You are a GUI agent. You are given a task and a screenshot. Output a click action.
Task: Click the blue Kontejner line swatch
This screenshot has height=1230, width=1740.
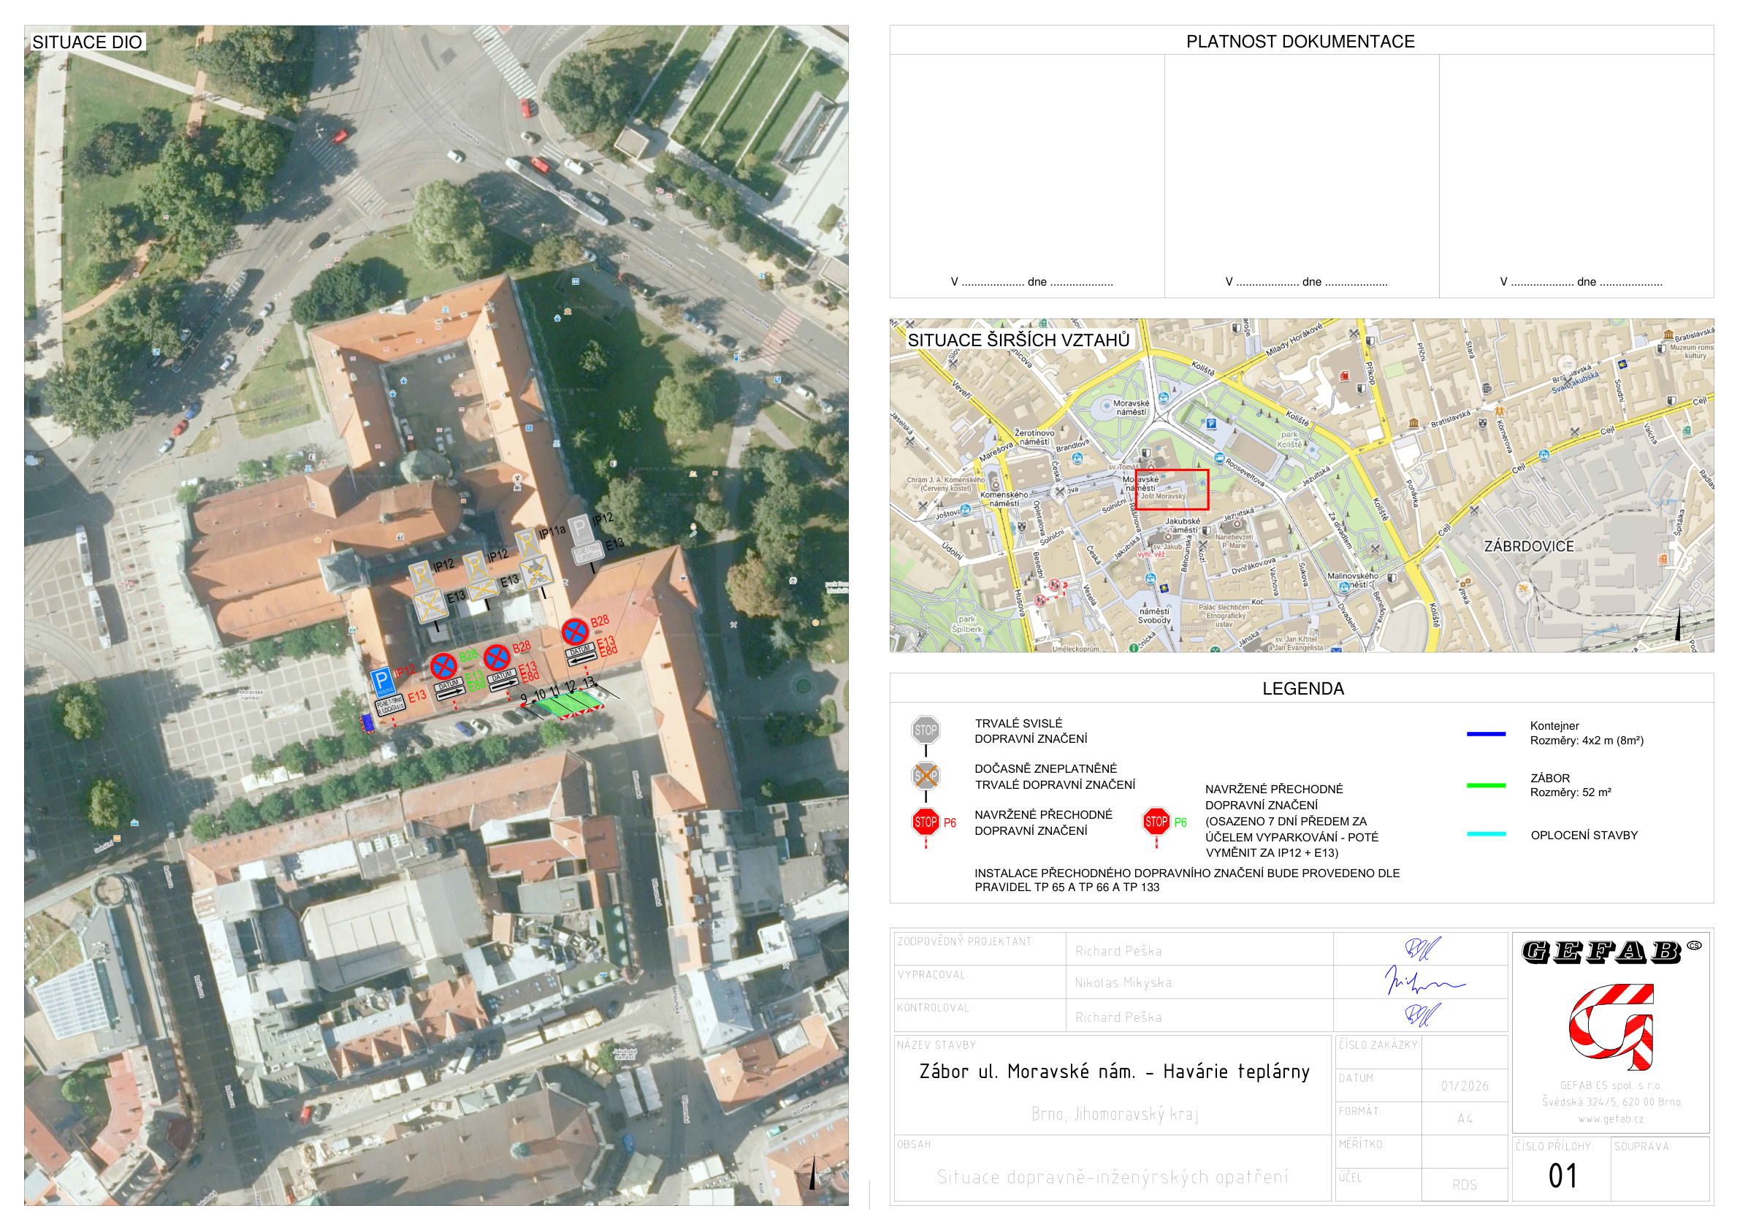pos(1485,733)
